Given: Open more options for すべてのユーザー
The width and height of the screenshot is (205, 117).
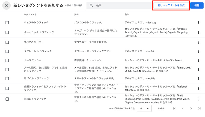Looking at the screenshot, I should (199, 42).
